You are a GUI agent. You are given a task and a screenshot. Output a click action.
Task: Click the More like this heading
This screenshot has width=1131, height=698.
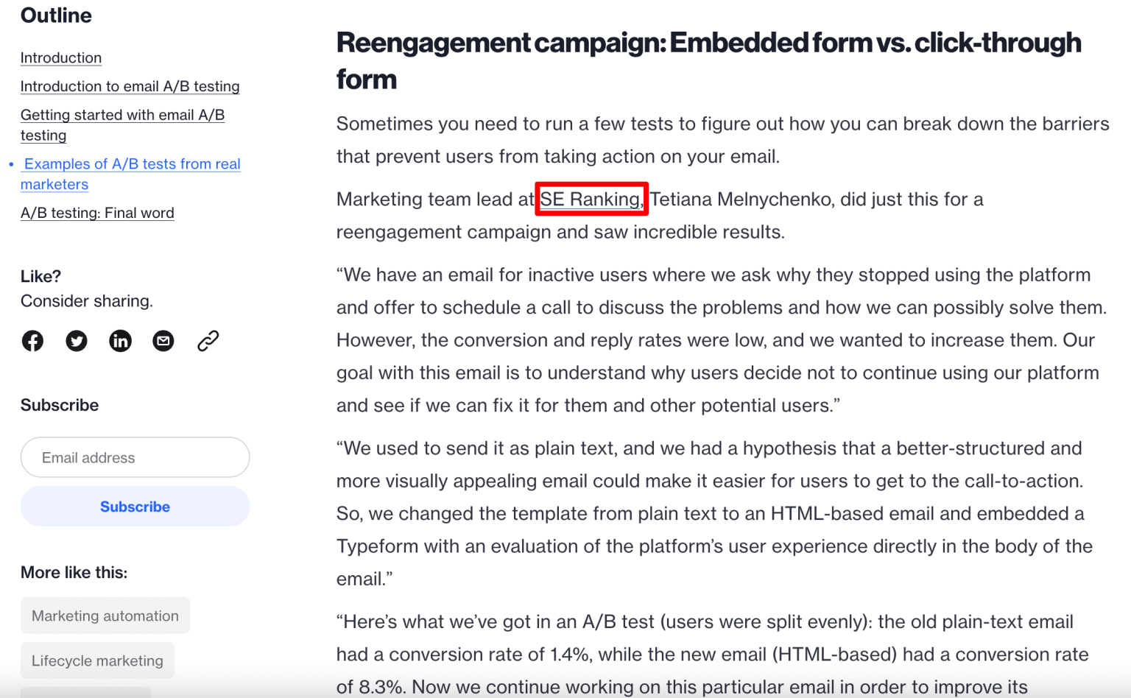point(74,573)
